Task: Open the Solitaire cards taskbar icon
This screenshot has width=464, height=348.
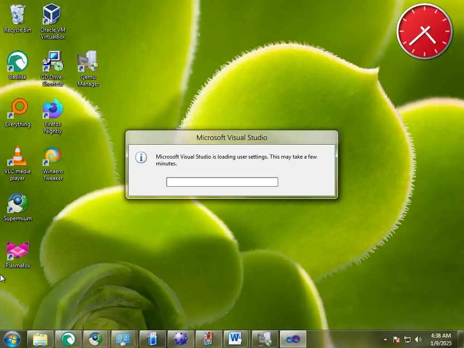Action: [209, 339]
